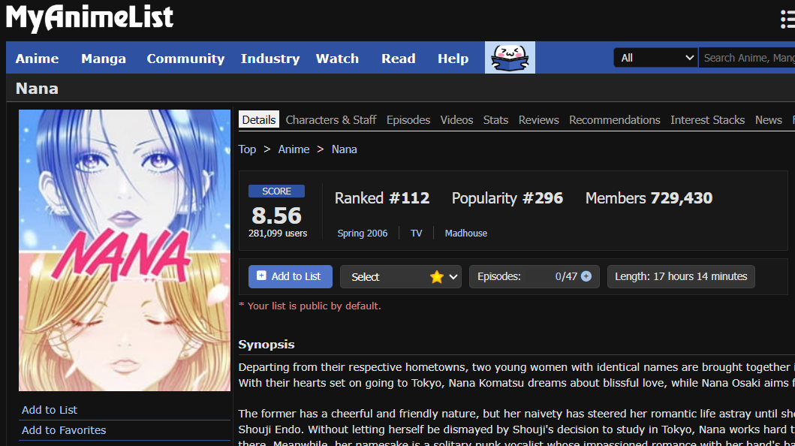Open the Madhouse studio link
This screenshot has height=446, width=795.
pyautogui.click(x=466, y=233)
